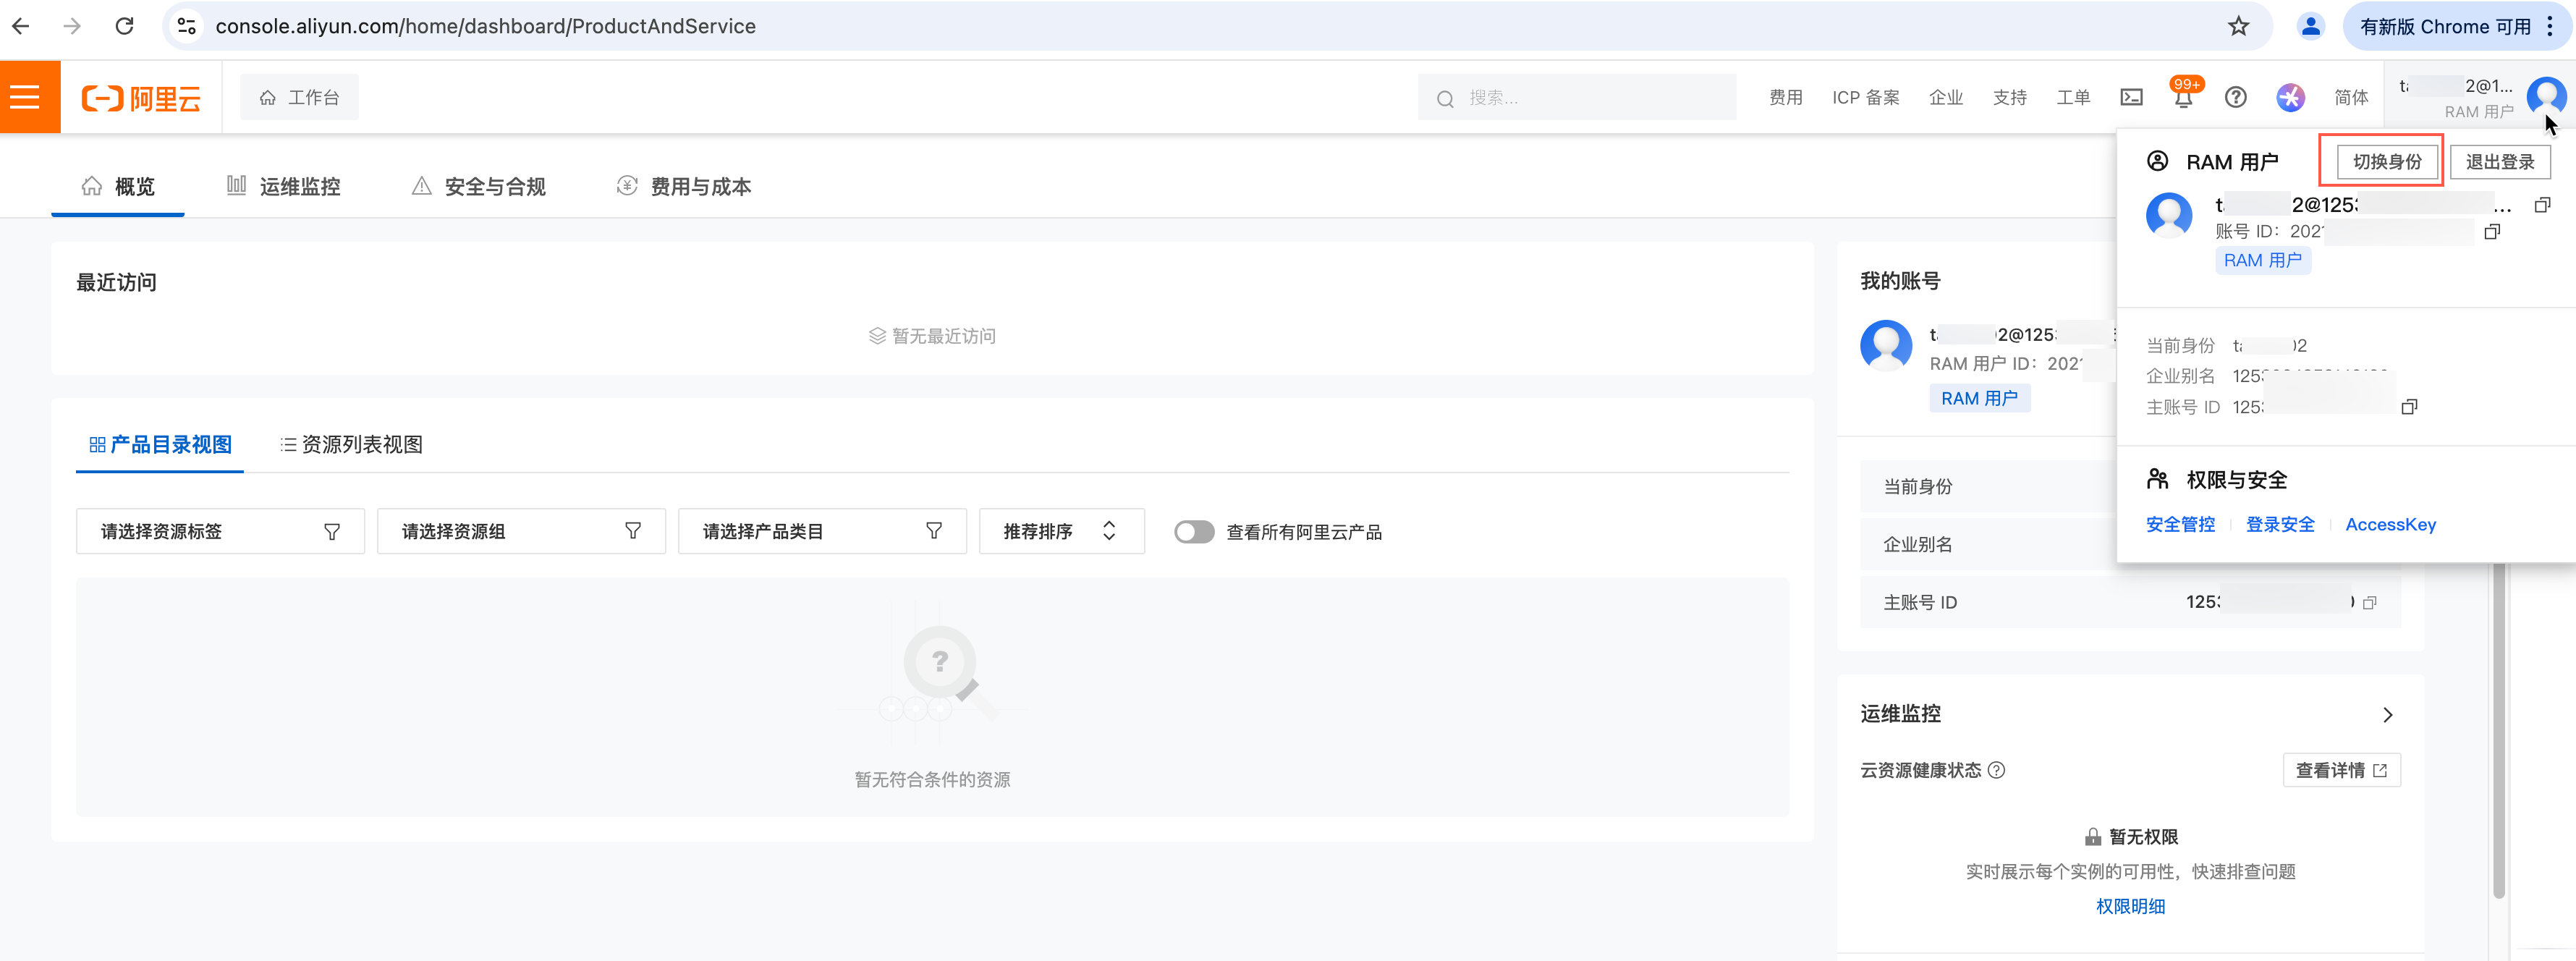Click the 退出登录 button
2576x961 pixels.
coord(2499,162)
